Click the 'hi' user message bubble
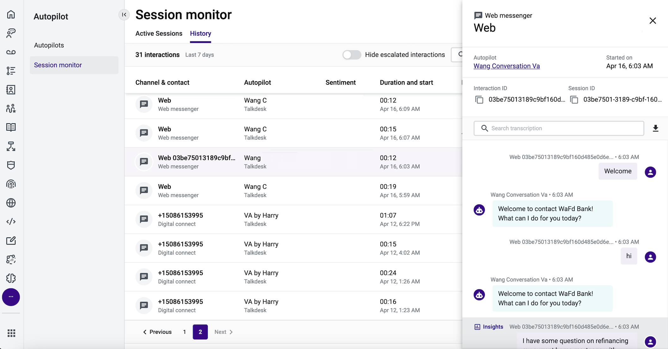The image size is (668, 349). click(629, 256)
